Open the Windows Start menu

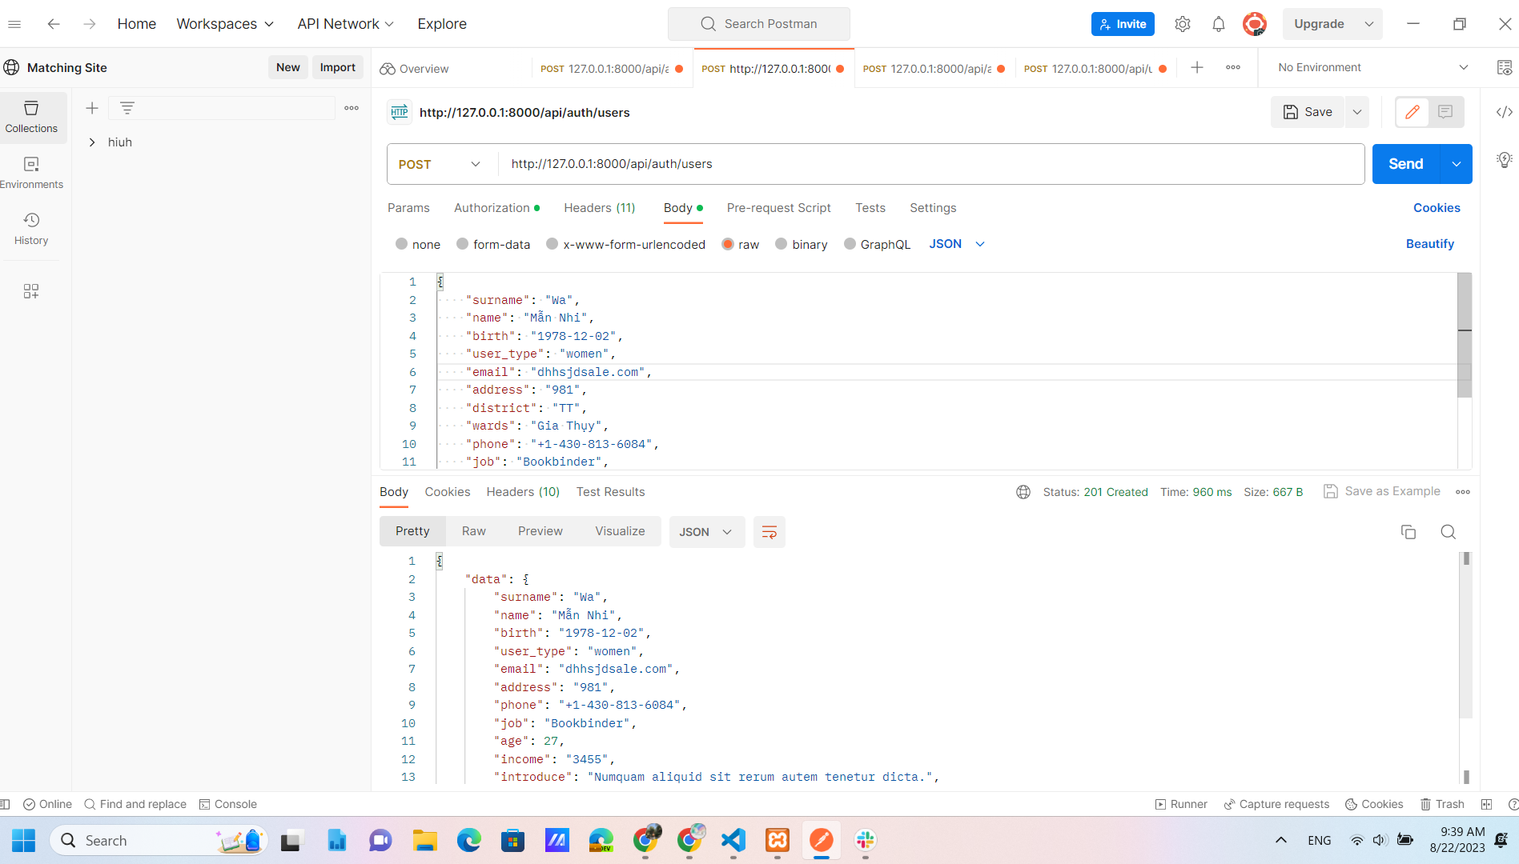tap(24, 840)
